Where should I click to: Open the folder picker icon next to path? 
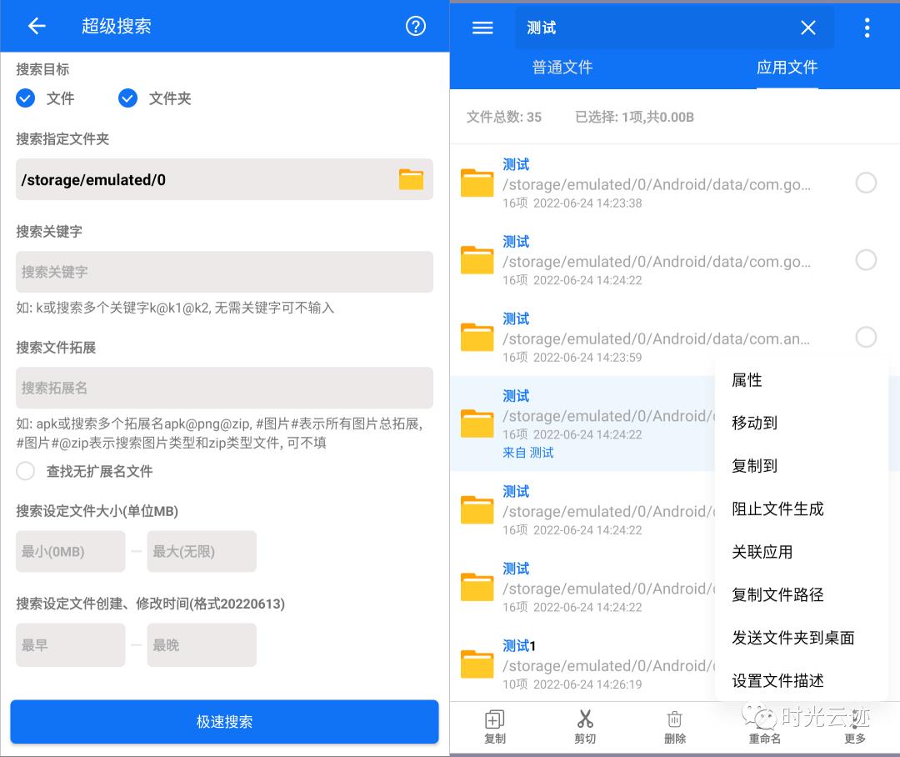coord(411,179)
